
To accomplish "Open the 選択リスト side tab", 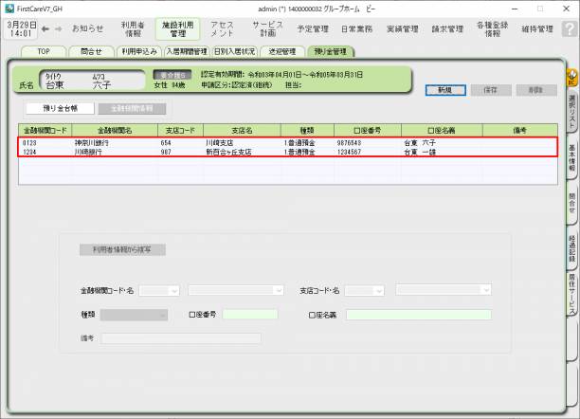I will [571, 112].
